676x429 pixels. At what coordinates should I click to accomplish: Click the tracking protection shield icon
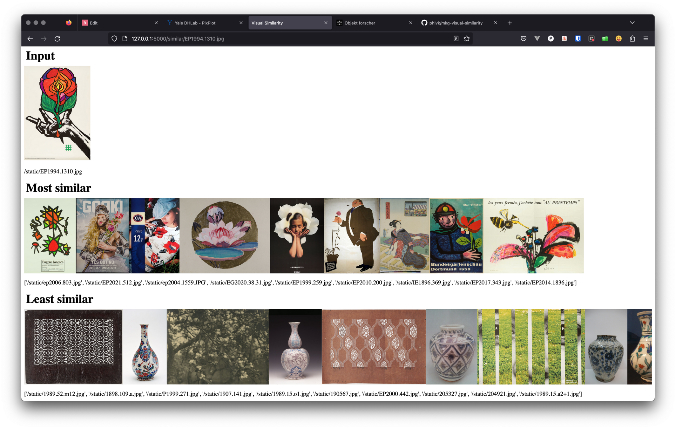(x=114, y=39)
